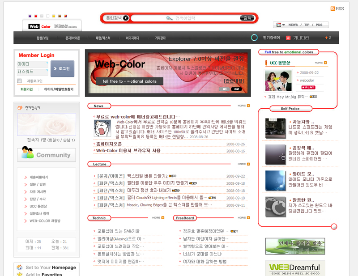Click the red rank 3 badge

(288, 38)
